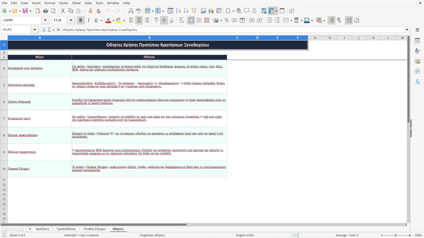The width and height of the screenshot is (424, 238).
Task: Click into the formula input line
Action: coord(232,30)
